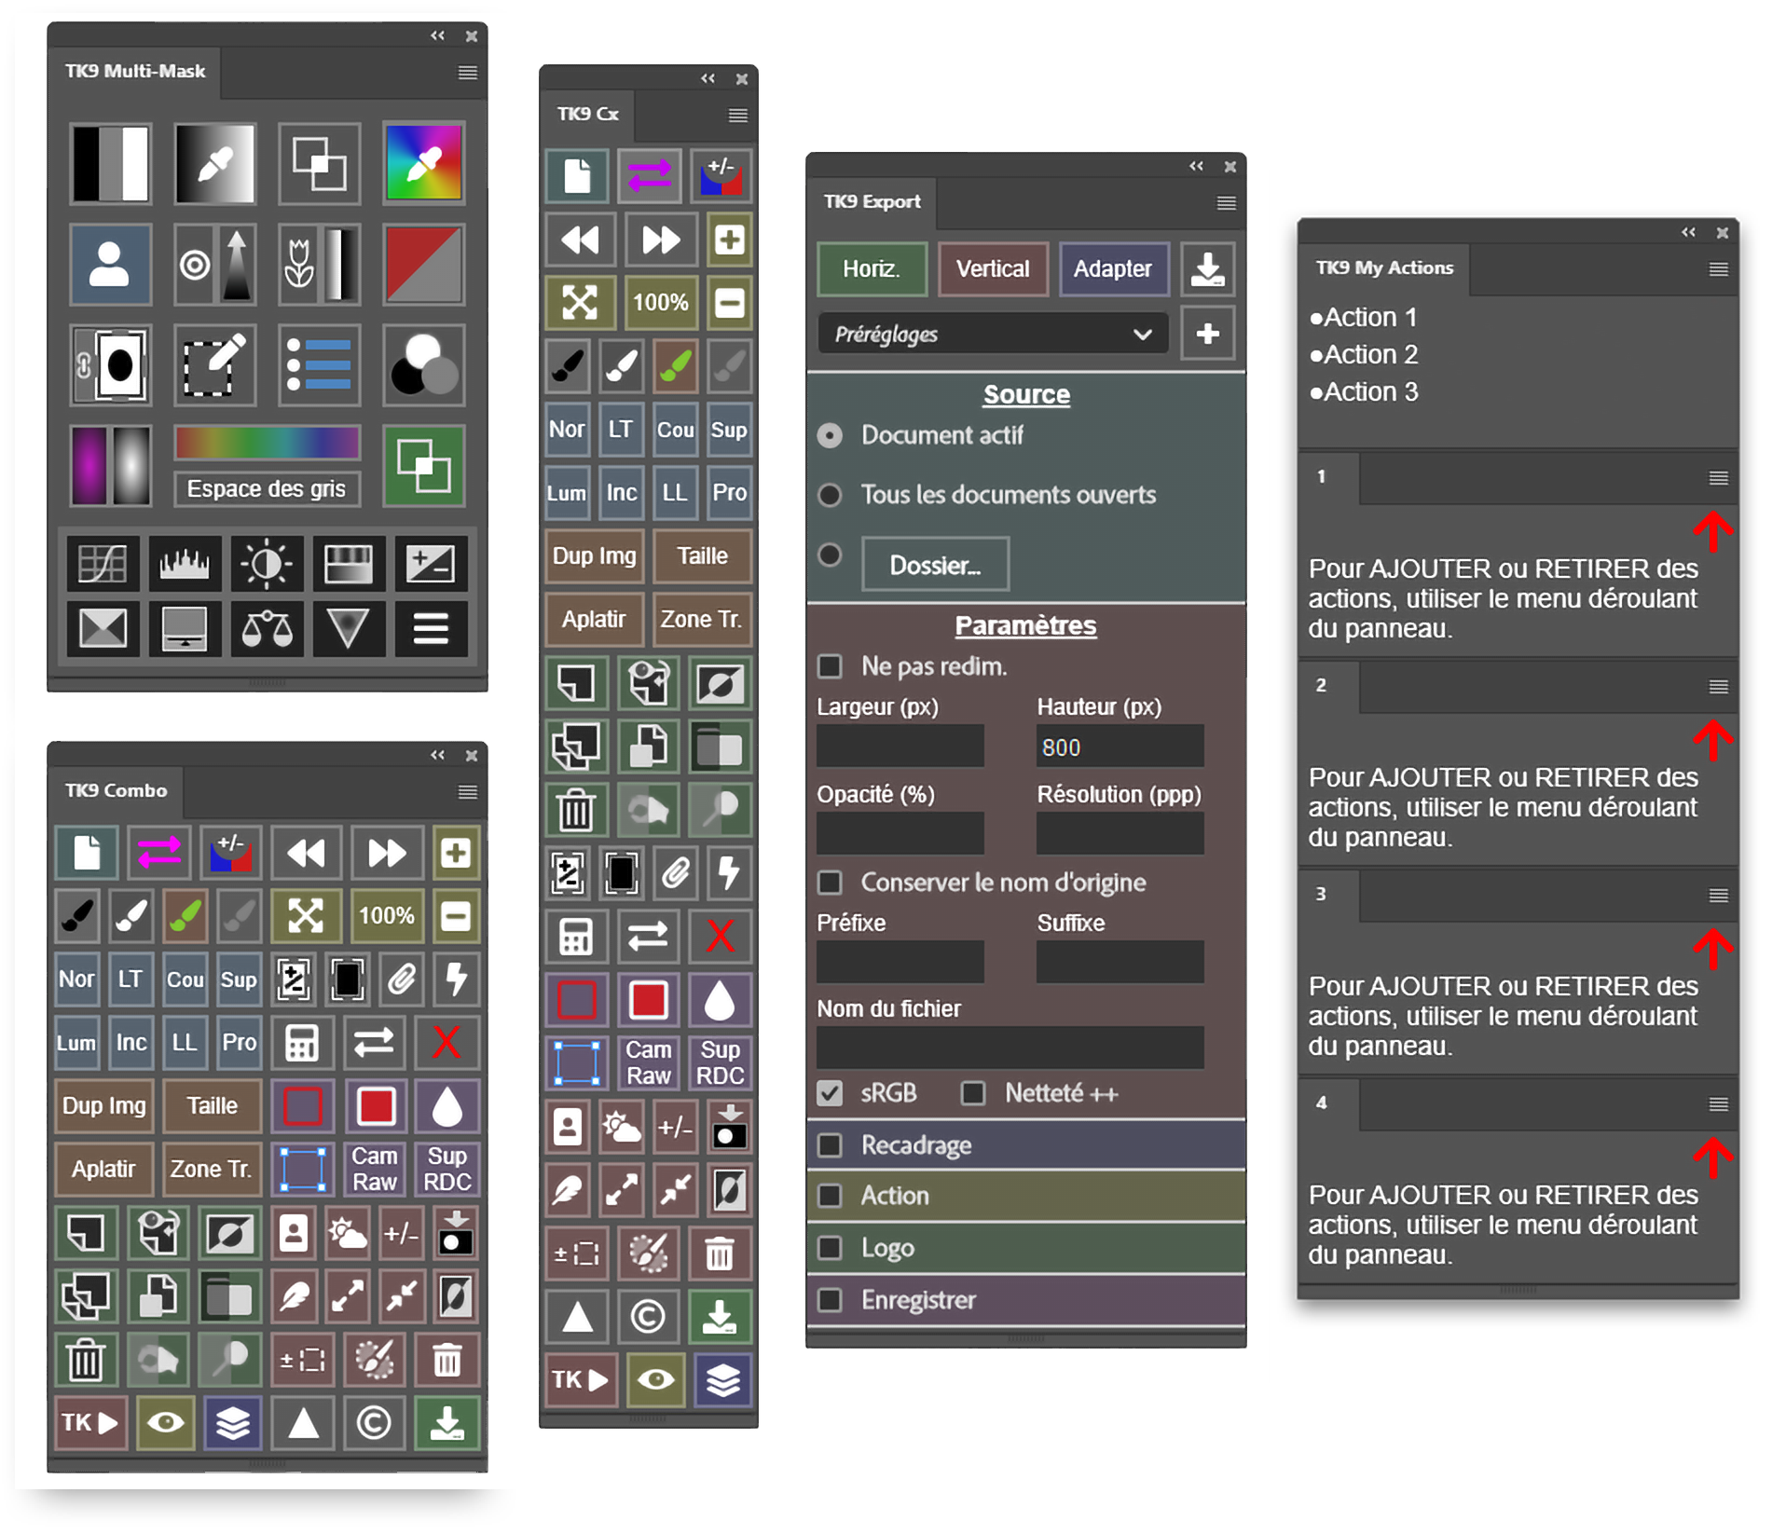Screen dimensions: 1786x1534
Task: Click the Curves adjustment icon in Multi-Mask
Action: coord(103,563)
